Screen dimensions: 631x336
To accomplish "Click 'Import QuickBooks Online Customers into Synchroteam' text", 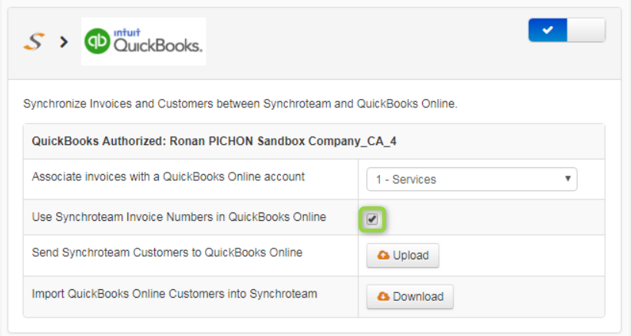I will pyautogui.click(x=174, y=294).
